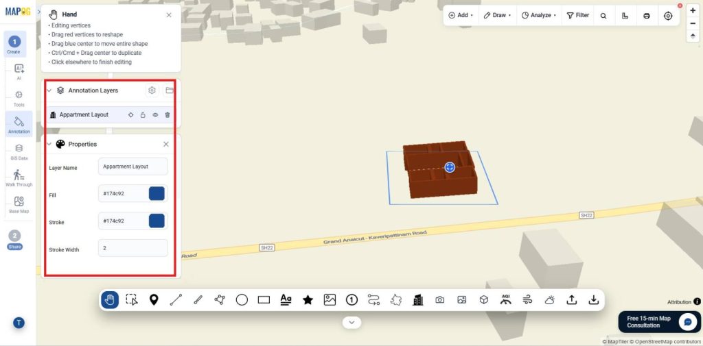This screenshot has height=346, width=703.
Task: Open the measure ruler tool
Action: (625, 16)
